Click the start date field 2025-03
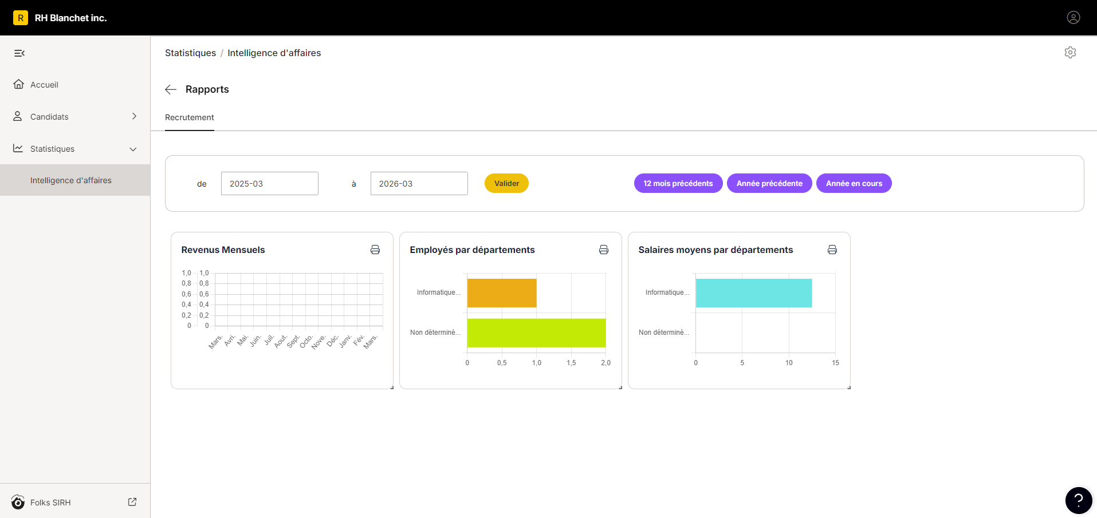1097x518 pixels. (x=270, y=184)
